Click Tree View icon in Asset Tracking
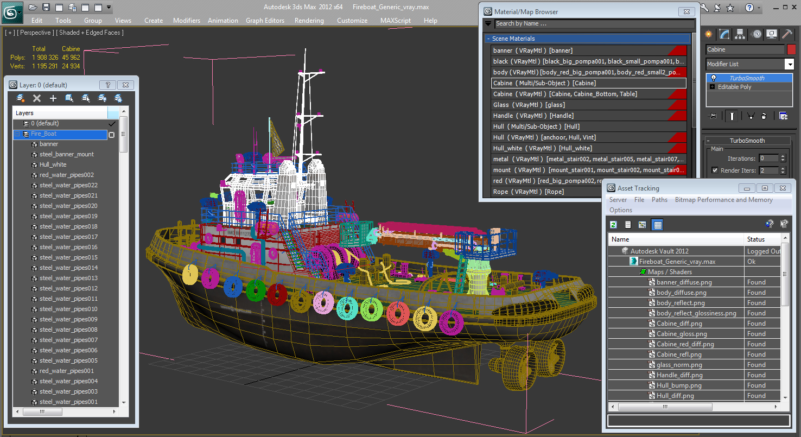This screenshot has width=801, height=437. pos(643,225)
